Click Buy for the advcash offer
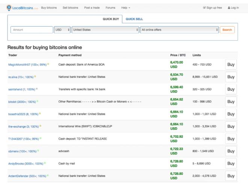Viewport: 248px width, 188px height. click(231, 151)
